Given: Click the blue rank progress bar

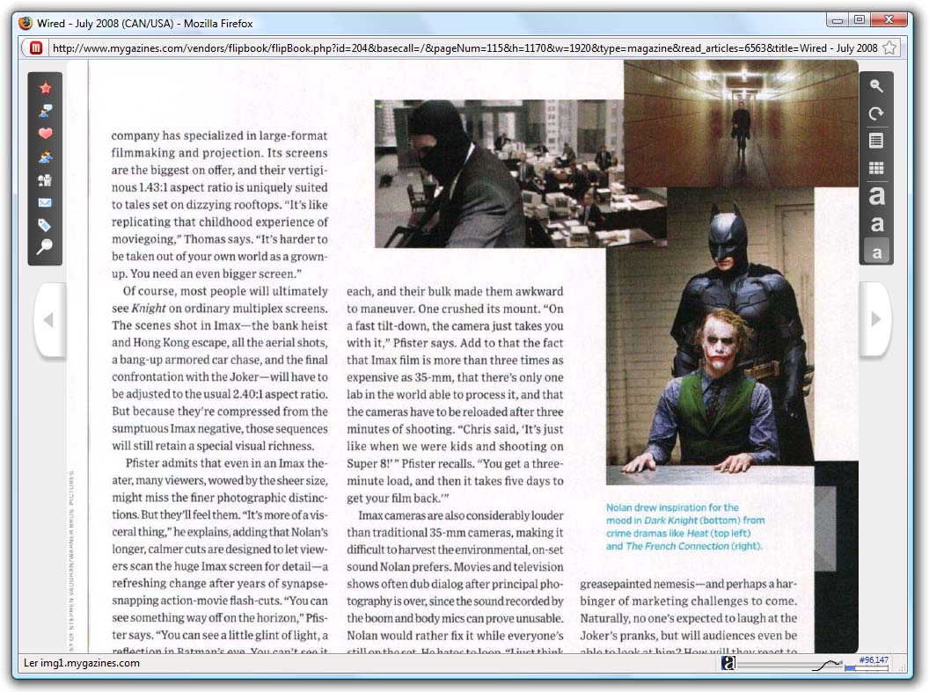Looking at the screenshot, I should point(867,668).
